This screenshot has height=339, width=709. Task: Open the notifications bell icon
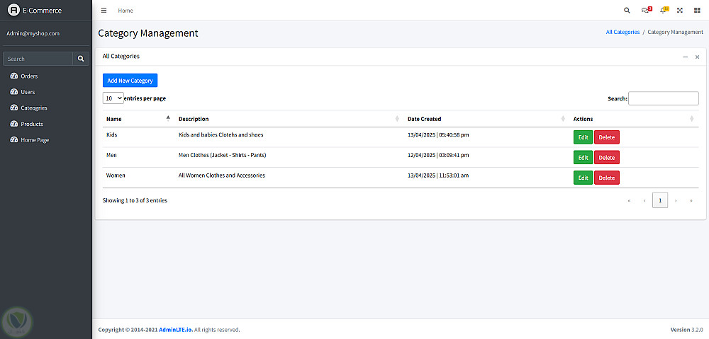click(664, 11)
